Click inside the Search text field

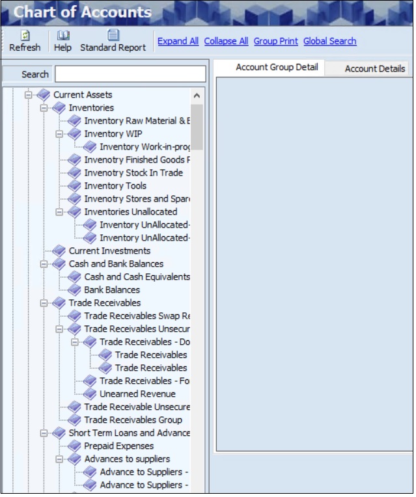pos(130,74)
